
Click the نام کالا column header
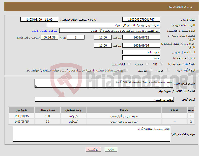point(124,110)
